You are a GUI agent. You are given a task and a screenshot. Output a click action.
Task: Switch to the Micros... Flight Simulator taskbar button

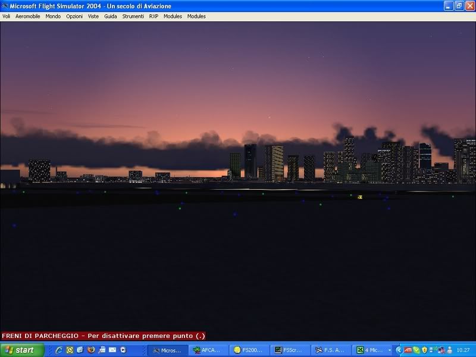(167, 350)
